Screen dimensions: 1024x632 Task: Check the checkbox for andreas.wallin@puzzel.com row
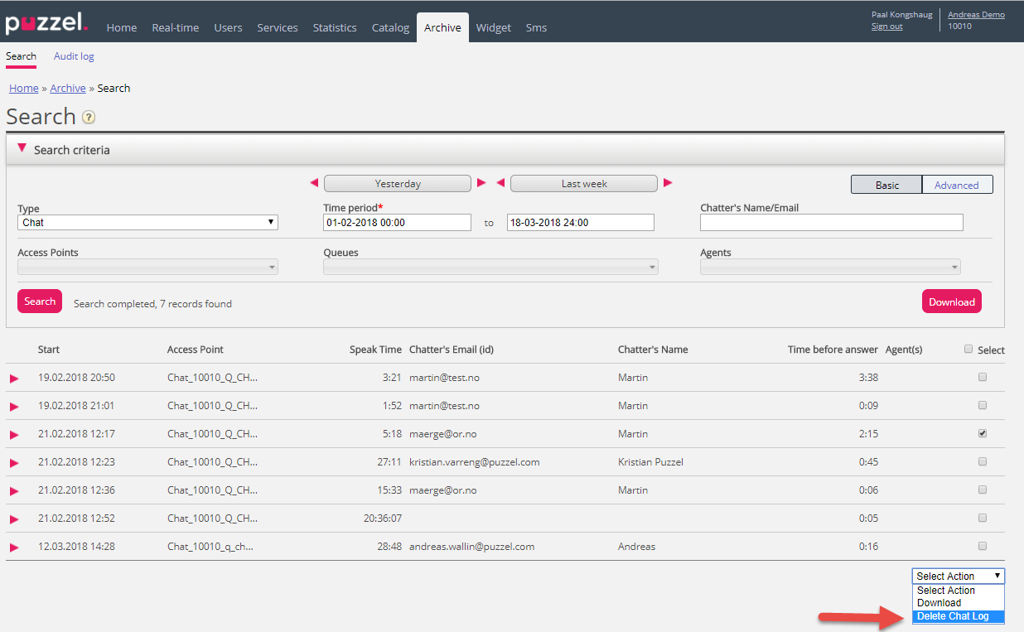(x=983, y=546)
